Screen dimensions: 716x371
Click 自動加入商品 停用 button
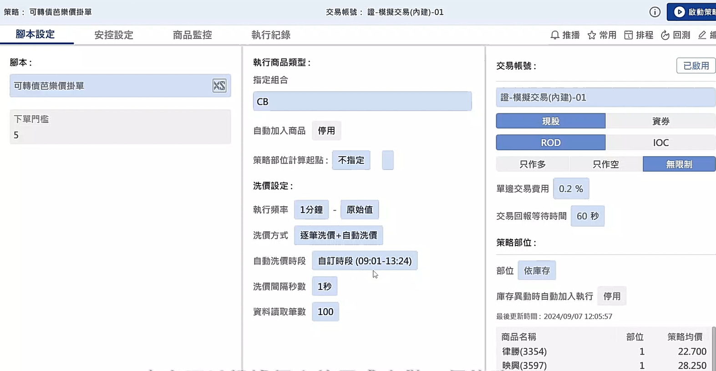[326, 131]
